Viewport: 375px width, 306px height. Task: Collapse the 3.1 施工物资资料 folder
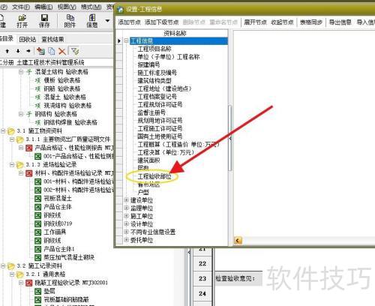3,130
